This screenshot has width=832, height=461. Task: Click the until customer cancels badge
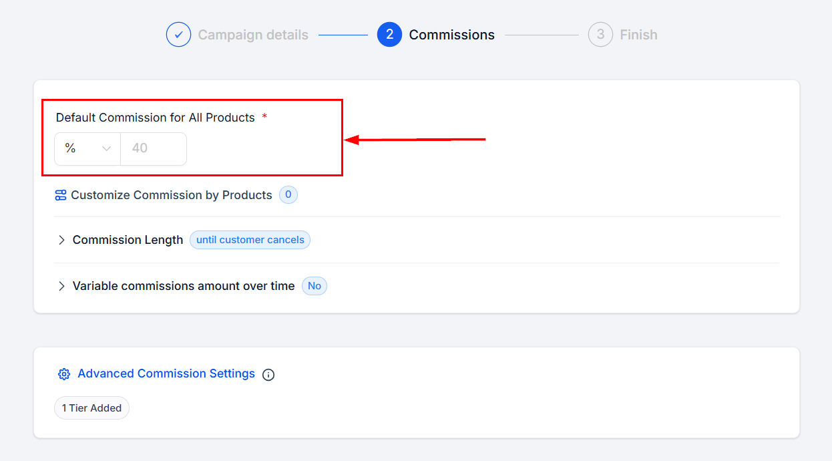[250, 240]
